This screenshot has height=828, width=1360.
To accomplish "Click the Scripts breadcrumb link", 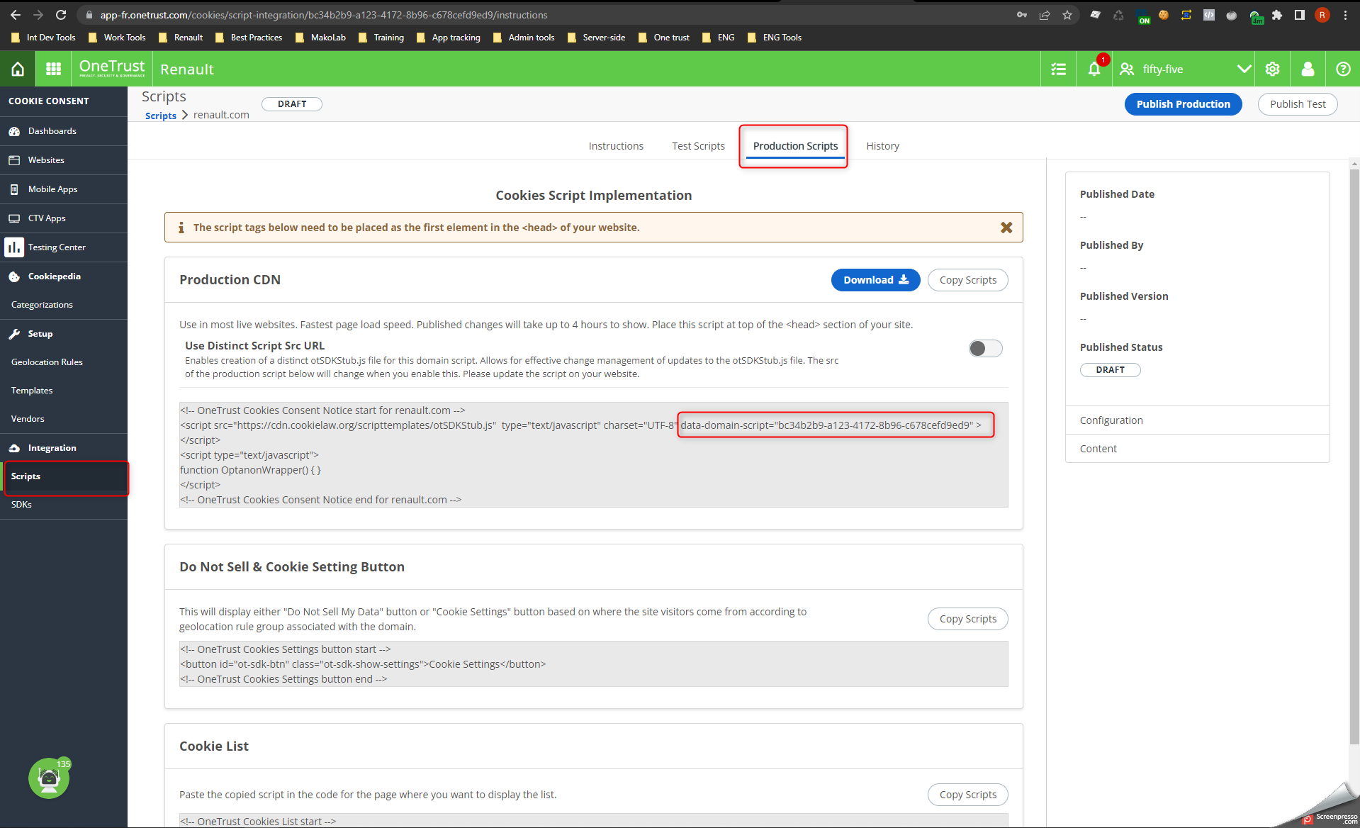I will pyautogui.click(x=161, y=116).
